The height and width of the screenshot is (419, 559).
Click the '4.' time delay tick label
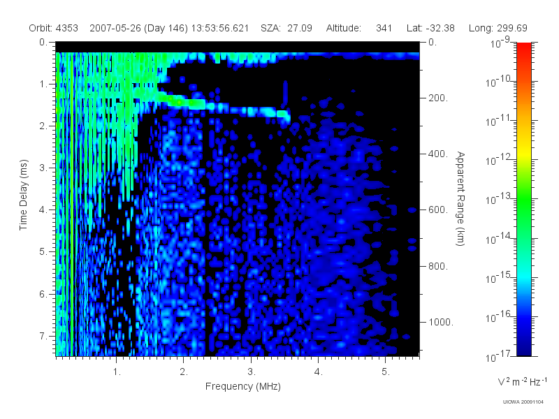(x=43, y=210)
